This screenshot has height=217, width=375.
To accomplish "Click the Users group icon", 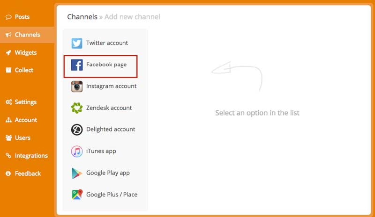I will click(x=8, y=138).
